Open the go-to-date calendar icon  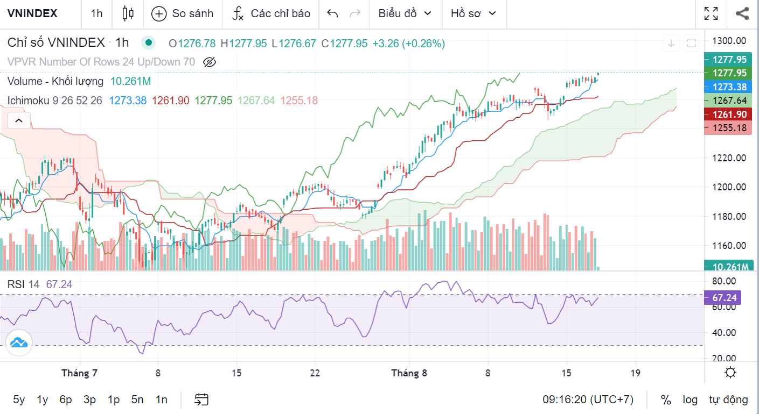201,399
